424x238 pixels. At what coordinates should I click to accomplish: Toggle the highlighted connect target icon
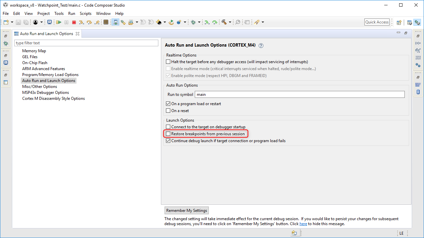(116, 22)
